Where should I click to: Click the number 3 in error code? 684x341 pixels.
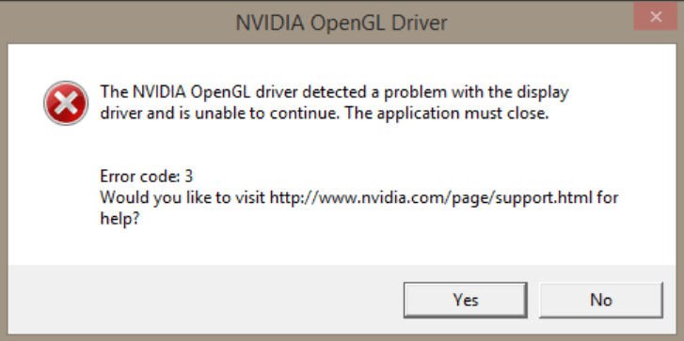(x=188, y=177)
